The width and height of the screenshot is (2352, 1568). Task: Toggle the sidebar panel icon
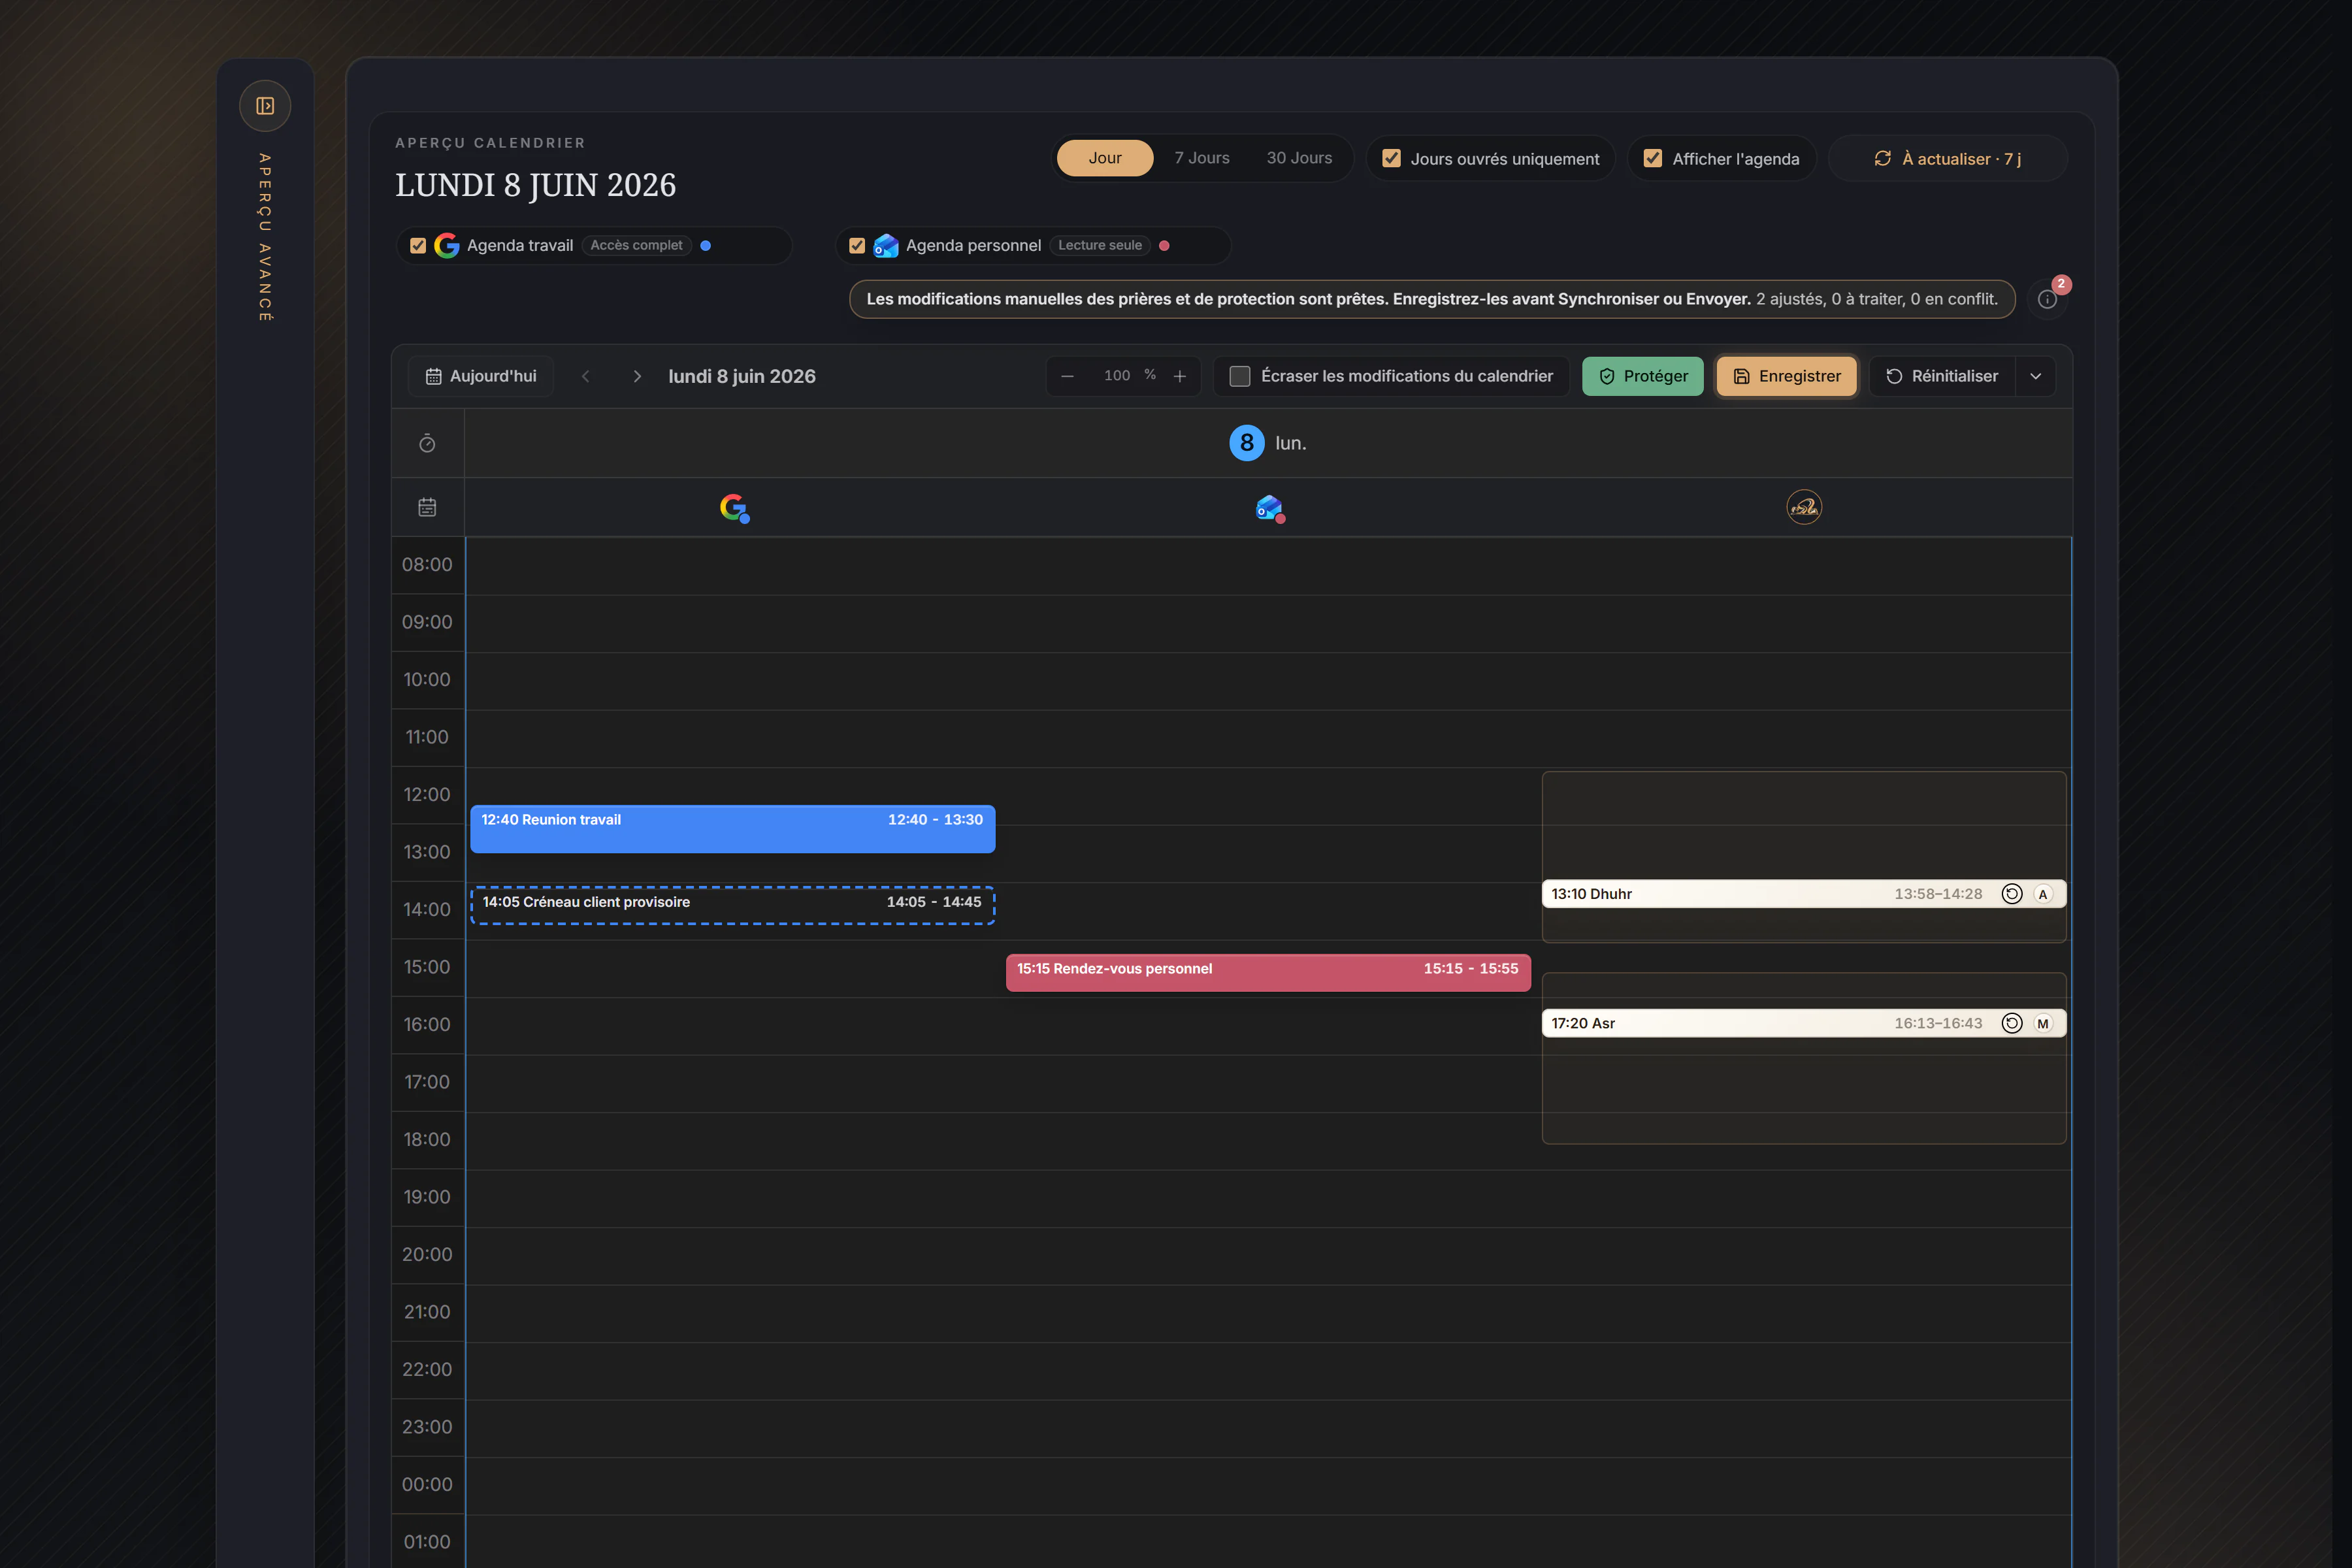click(265, 106)
